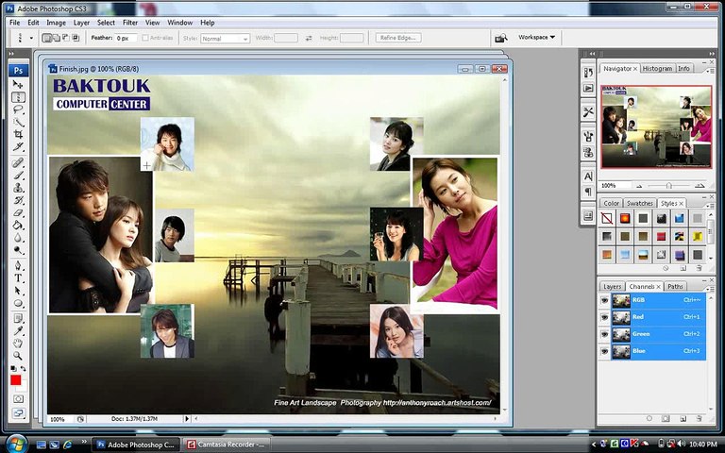The width and height of the screenshot is (725, 453).
Task: Open the tool preset picker arrow
Action: point(31,38)
